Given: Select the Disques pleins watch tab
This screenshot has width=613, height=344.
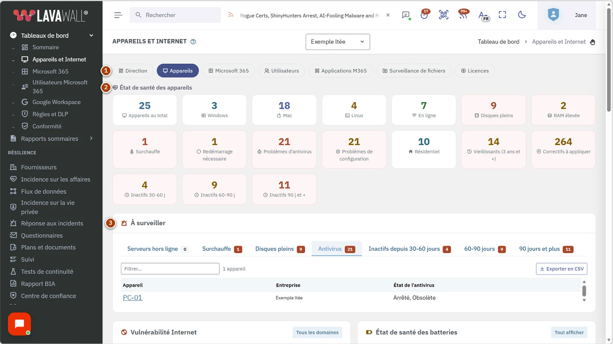Looking at the screenshot, I should coord(280,249).
